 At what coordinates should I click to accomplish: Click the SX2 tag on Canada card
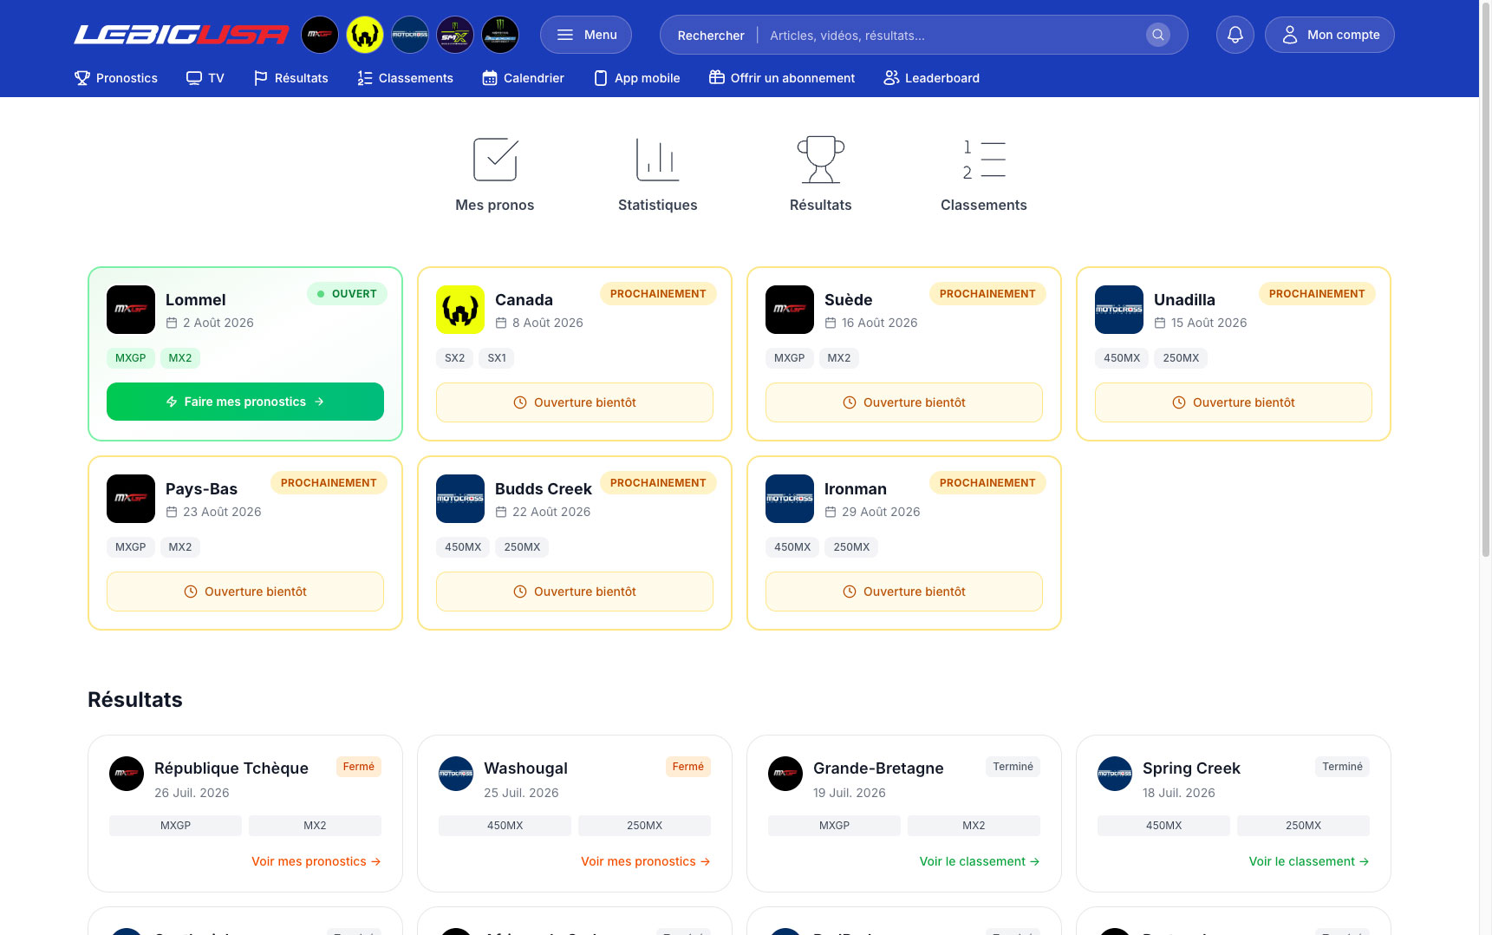[455, 358]
